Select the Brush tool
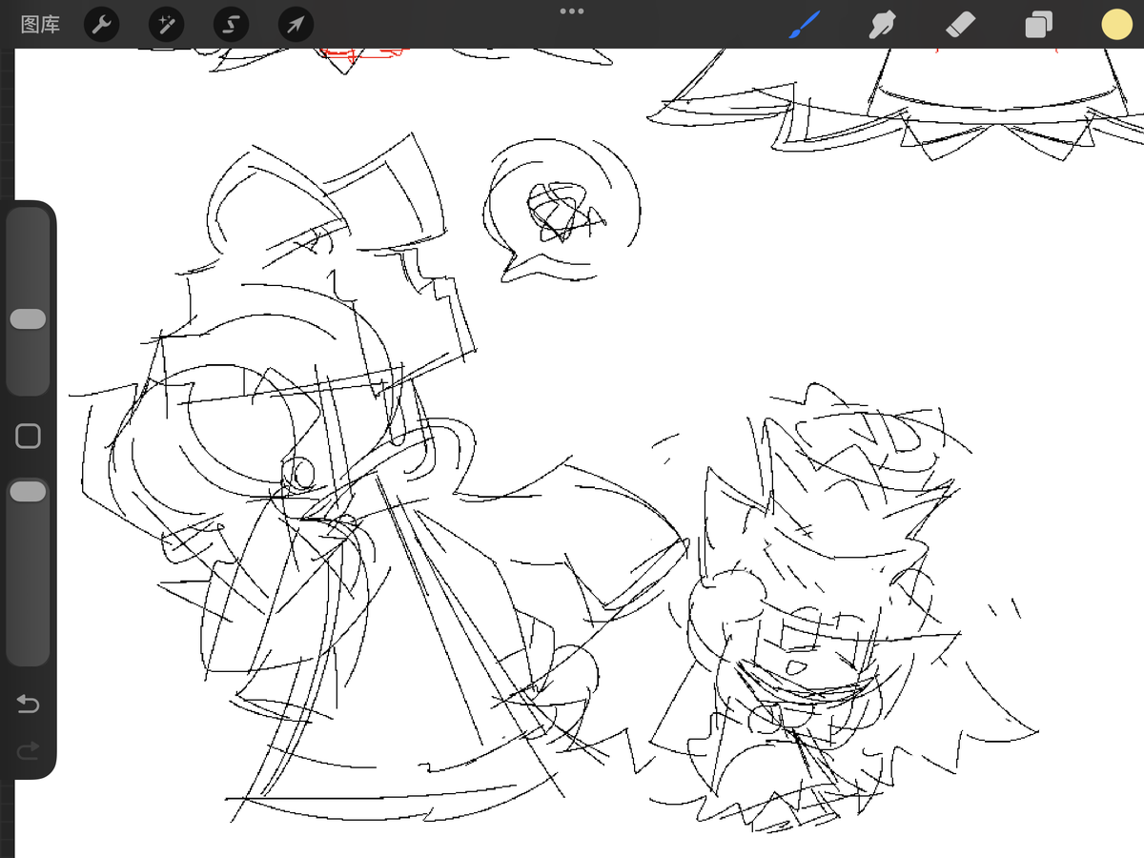The image size is (1144, 858). point(805,25)
